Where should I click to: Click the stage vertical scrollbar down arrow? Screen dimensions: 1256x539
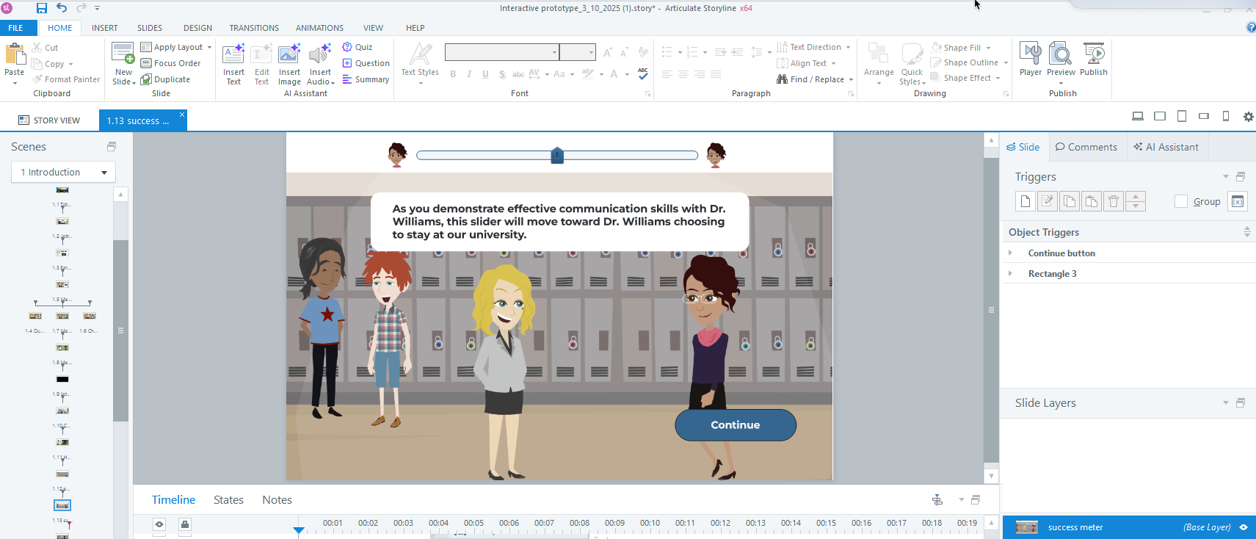(x=991, y=476)
